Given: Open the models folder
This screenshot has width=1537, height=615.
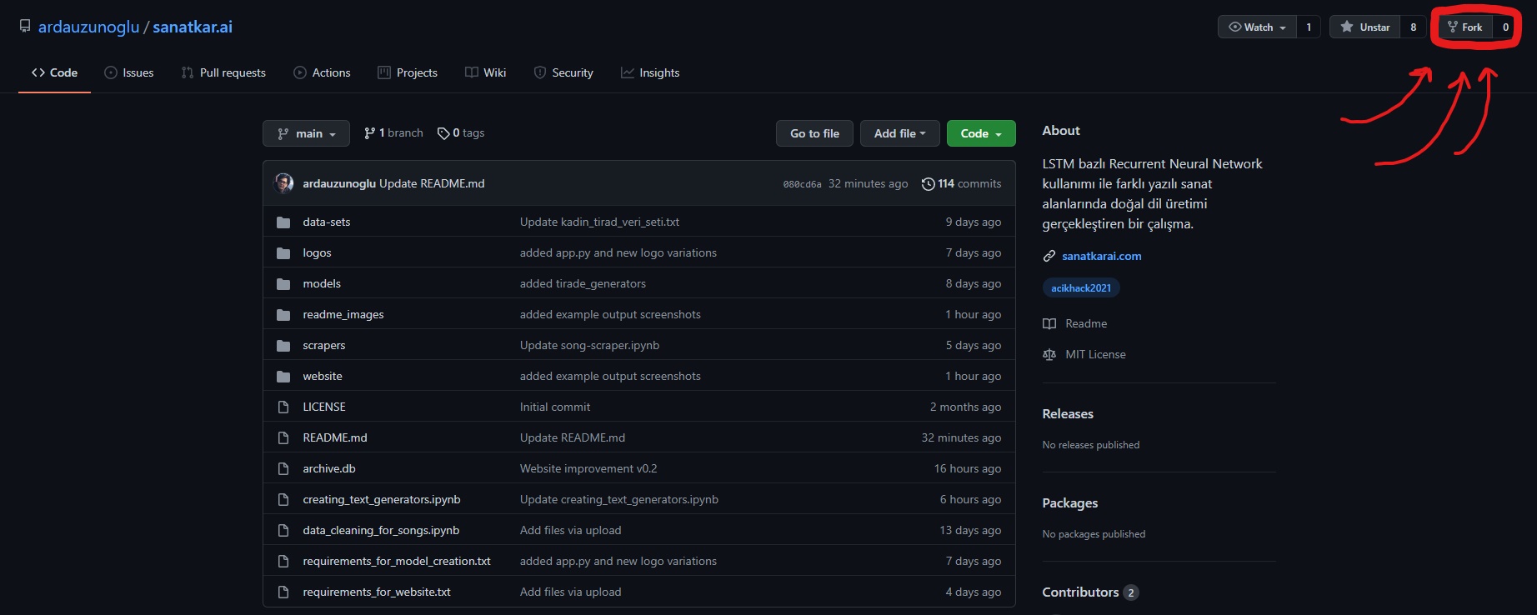Looking at the screenshot, I should [322, 283].
